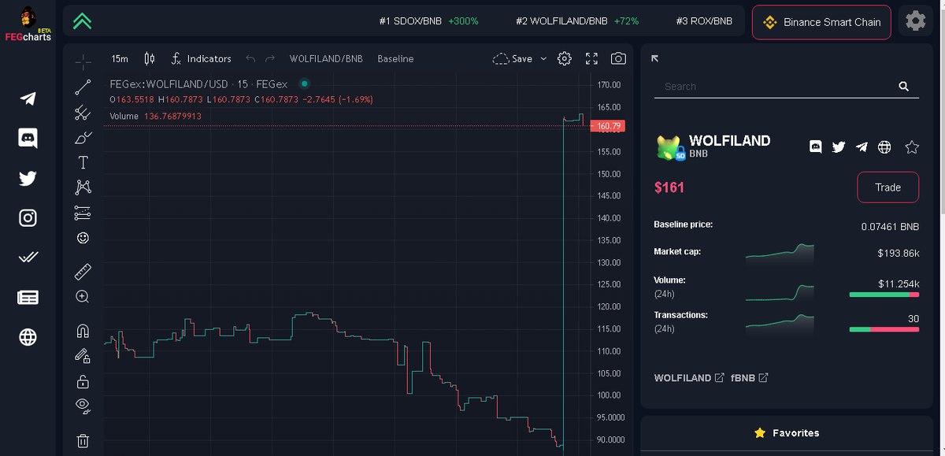Screen dimensions: 945x456
Task: Remove drawings using the trash icon
Action: 83,441
